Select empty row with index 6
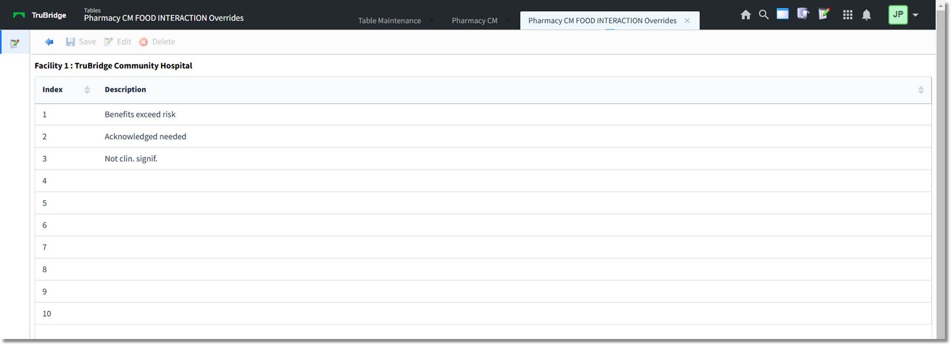The height and width of the screenshot is (345, 951). pyautogui.click(x=483, y=226)
